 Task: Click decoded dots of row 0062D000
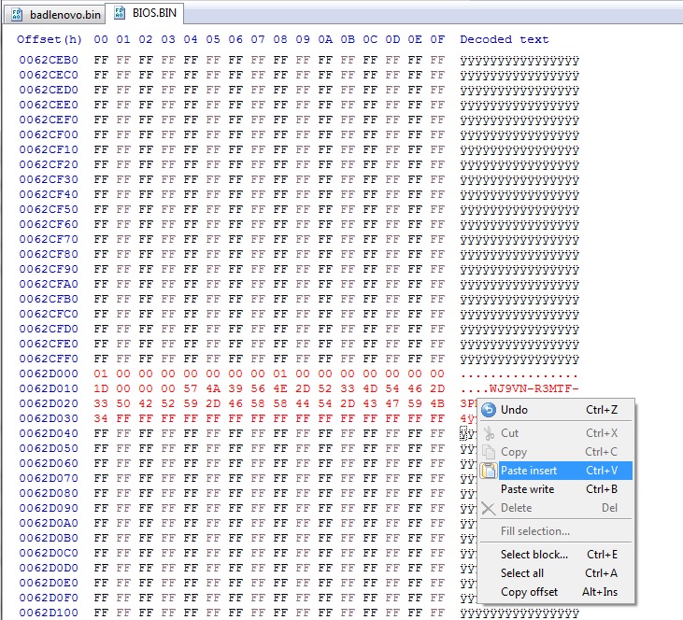[x=519, y=374]
